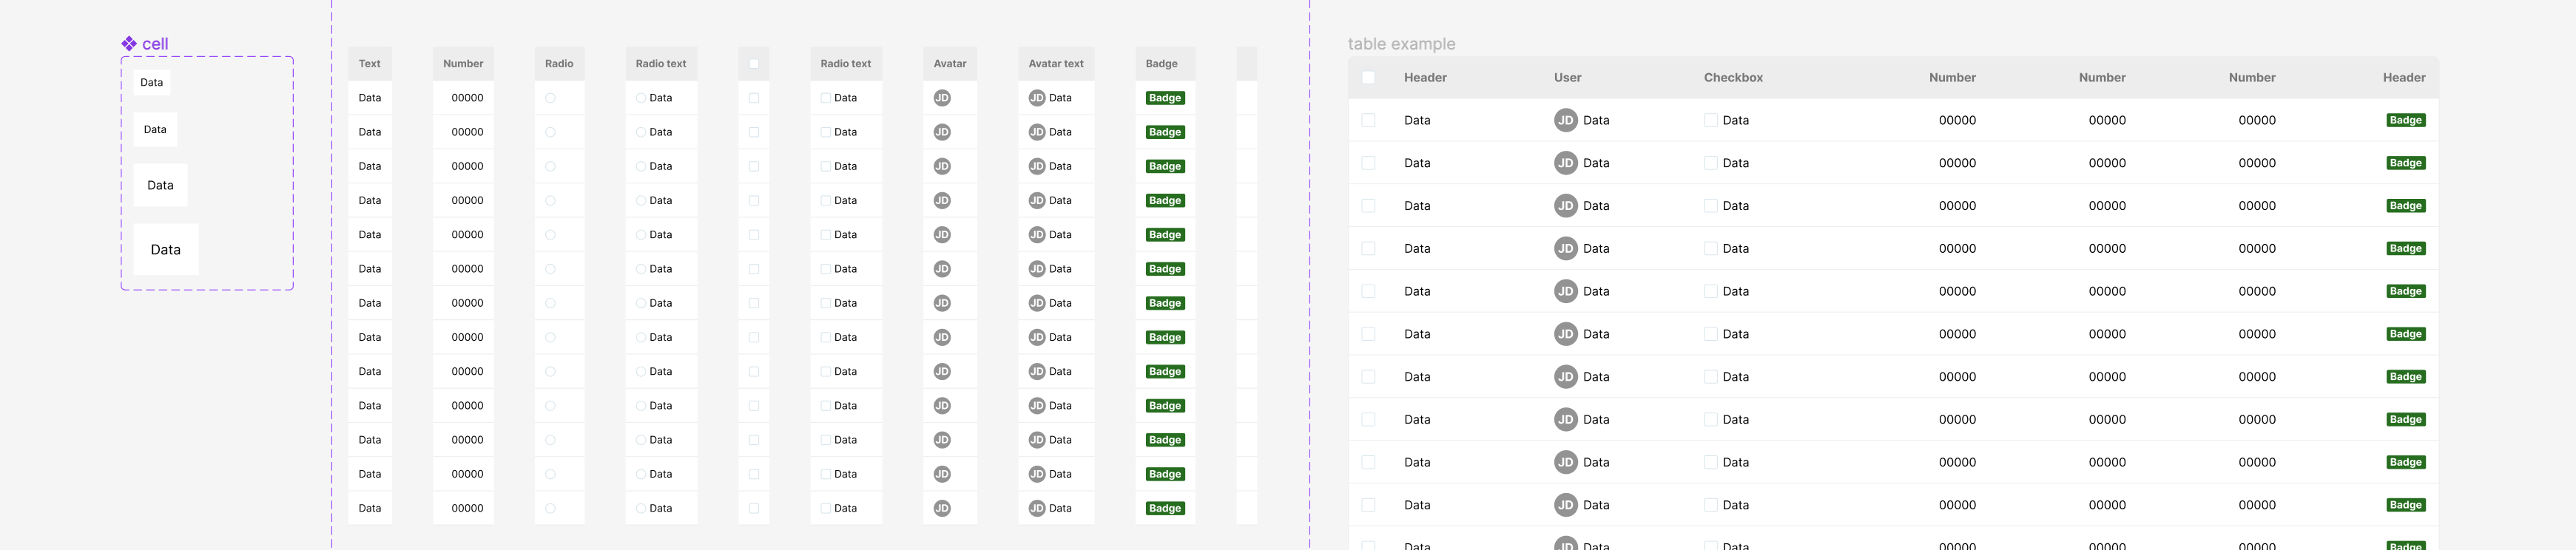Click the first-row JD avatar in the Avatar text column
The width and height of the screenshot is (2576, 550).
click(x=1037, y=98)
